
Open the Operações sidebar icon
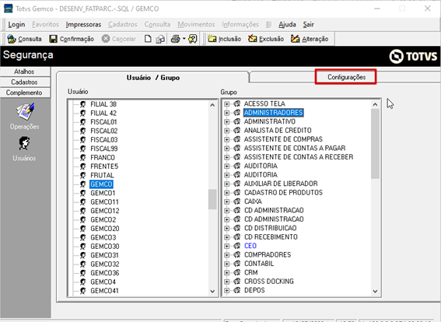click(25, 112)
